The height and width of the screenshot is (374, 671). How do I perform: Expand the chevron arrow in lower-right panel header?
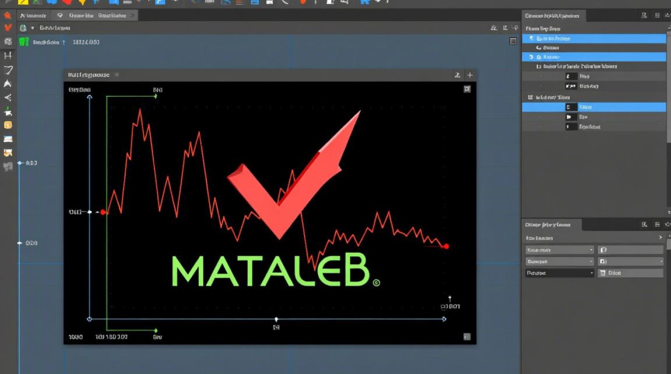[x=661, y=238]
